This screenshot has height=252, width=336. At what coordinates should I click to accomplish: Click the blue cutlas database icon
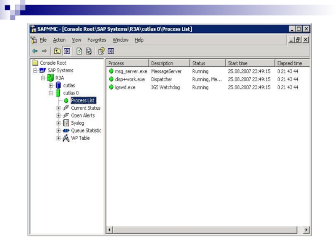click(x=58, y=85)
